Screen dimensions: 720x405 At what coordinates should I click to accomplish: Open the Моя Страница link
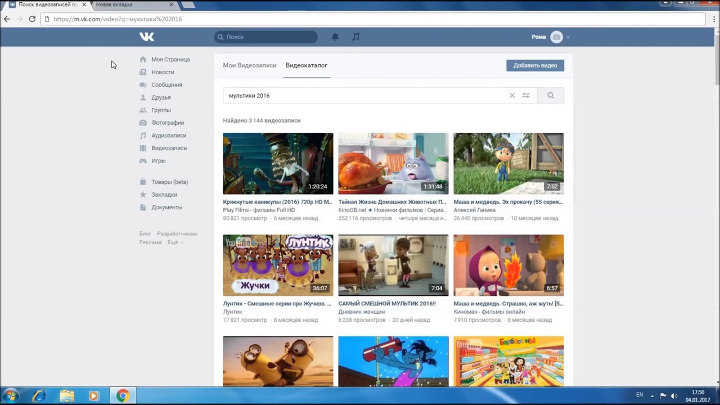(x=170, y=60)
